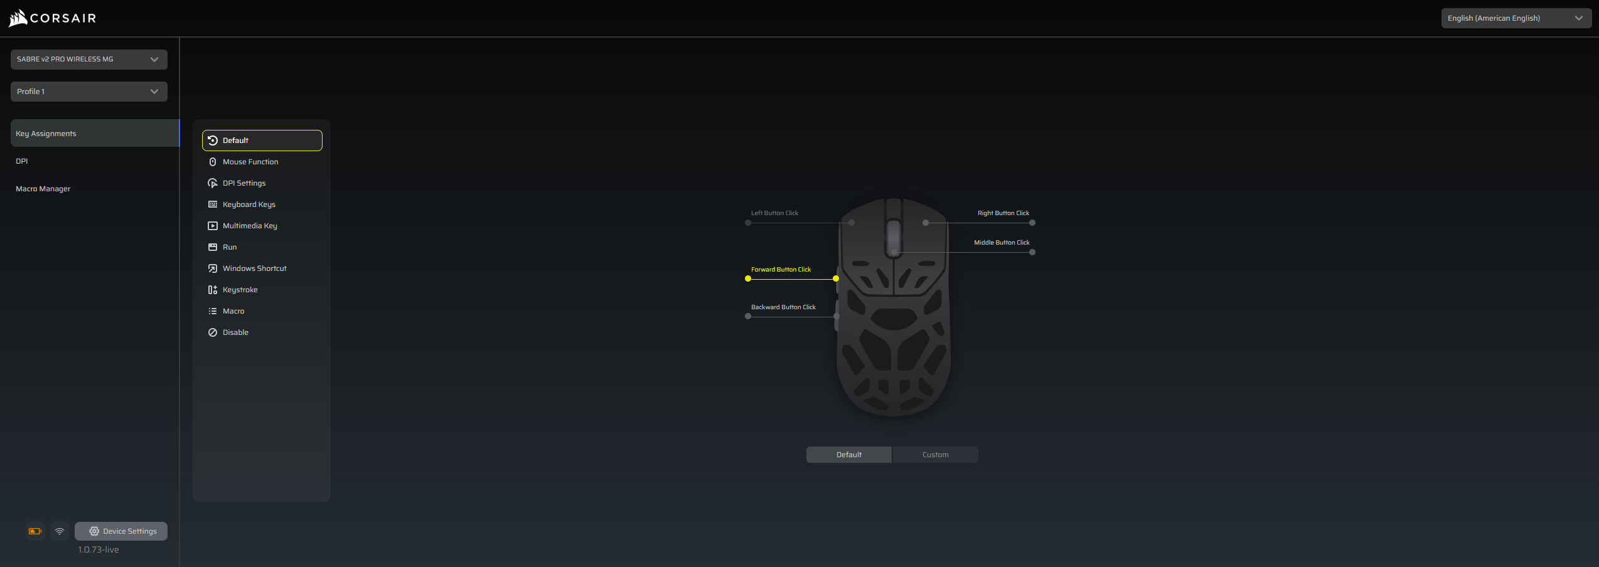
Task: Click the Corsair sails logo
Action: (x=18, y=18)
